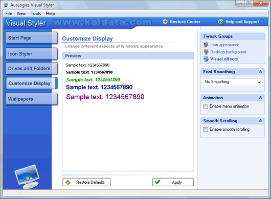Click the Restore Defaults flag icon
This screenshot has width=271, height=199.
click(x=67, y=182)
